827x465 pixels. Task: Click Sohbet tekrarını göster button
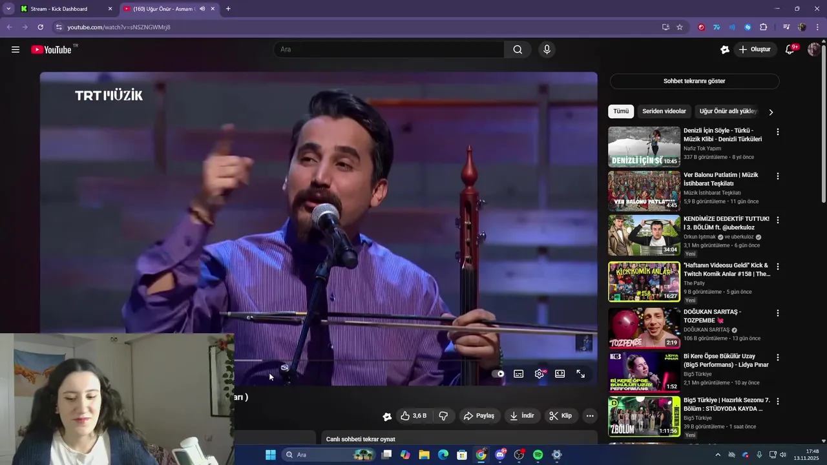click(694, 81)
